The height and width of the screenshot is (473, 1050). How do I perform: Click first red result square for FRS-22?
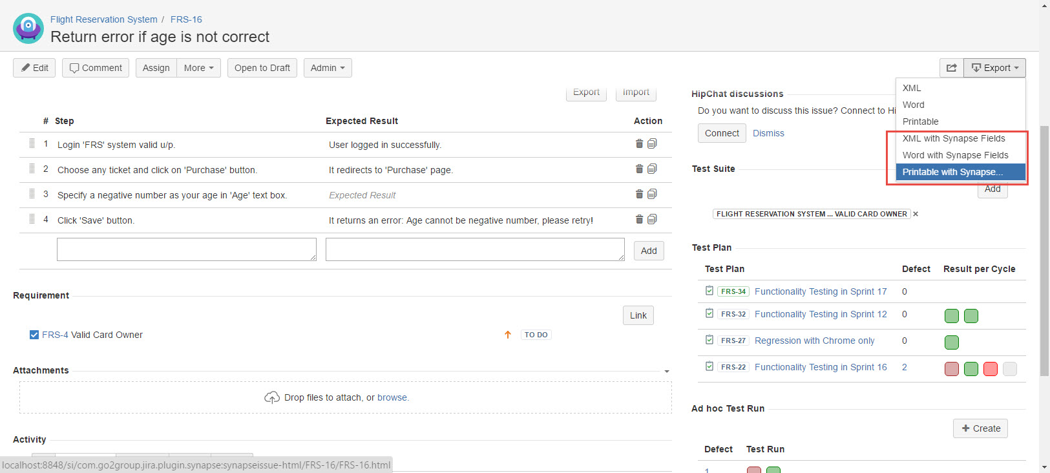(952, 369)
